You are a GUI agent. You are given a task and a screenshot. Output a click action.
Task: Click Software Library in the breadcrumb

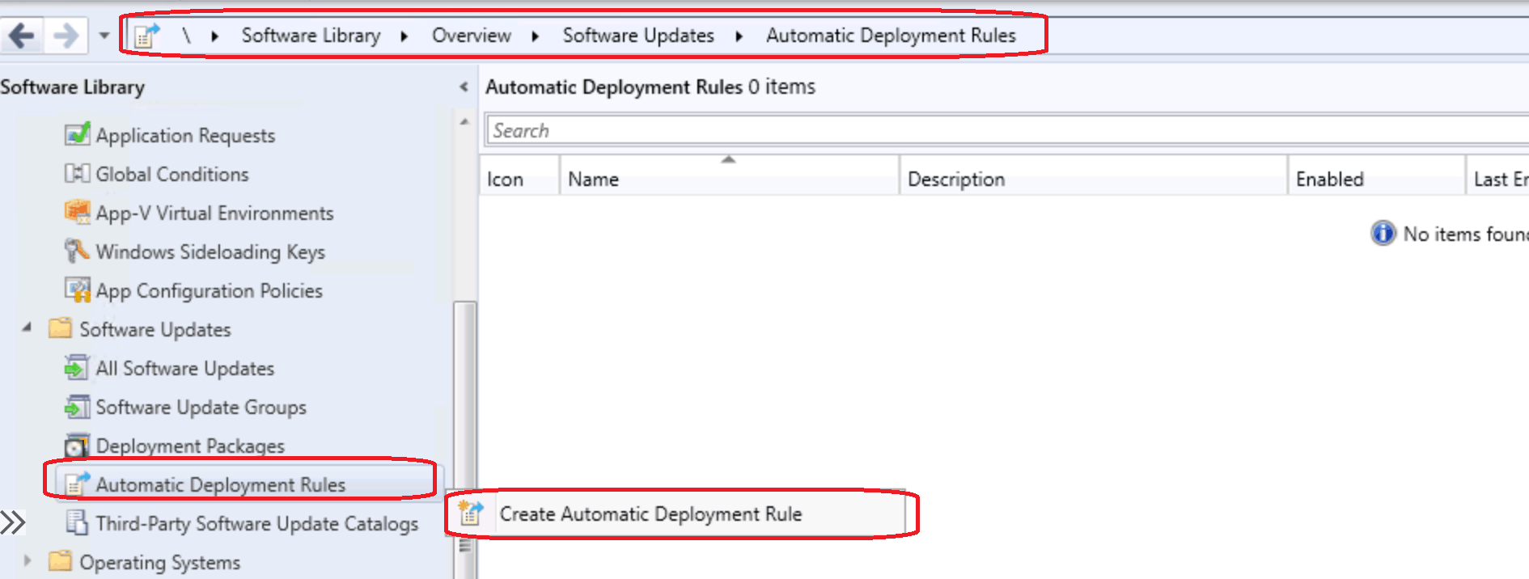coord(311,36)
